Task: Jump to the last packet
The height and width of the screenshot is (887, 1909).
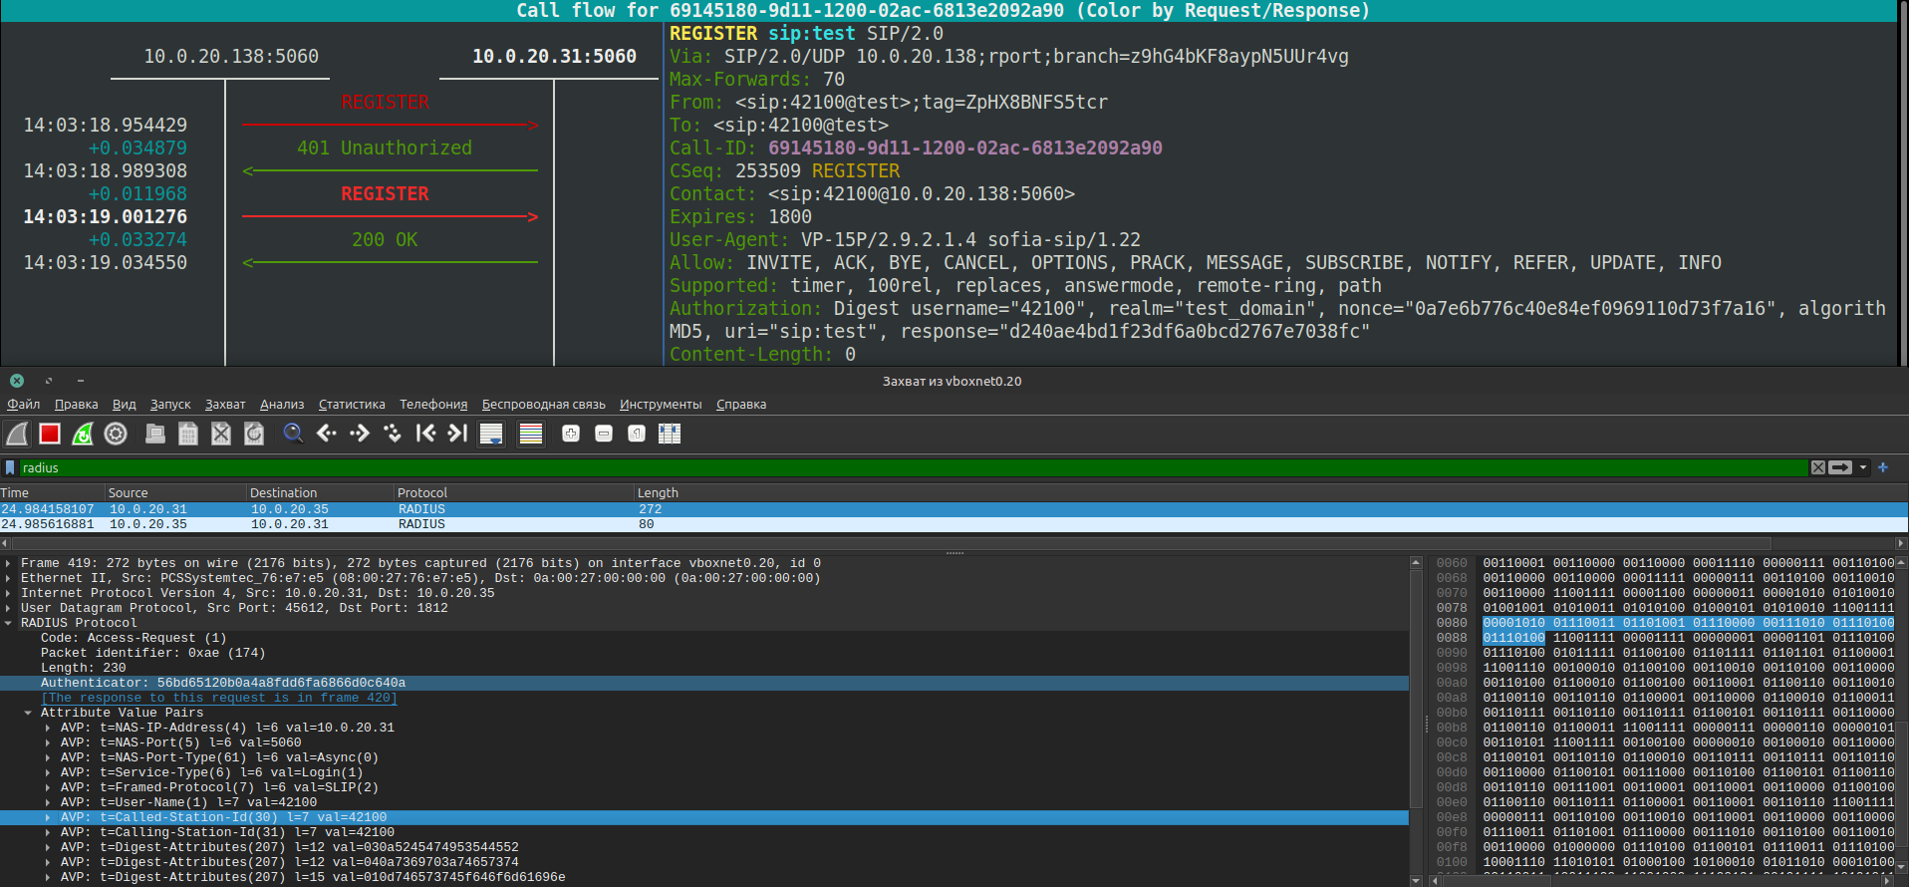Action: (x=457, y=434)
